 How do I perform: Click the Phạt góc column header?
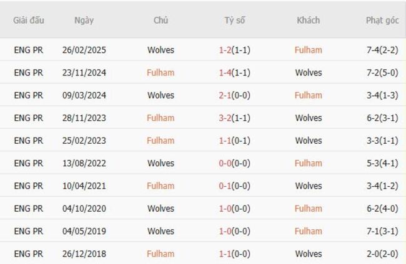coord(382,20)
